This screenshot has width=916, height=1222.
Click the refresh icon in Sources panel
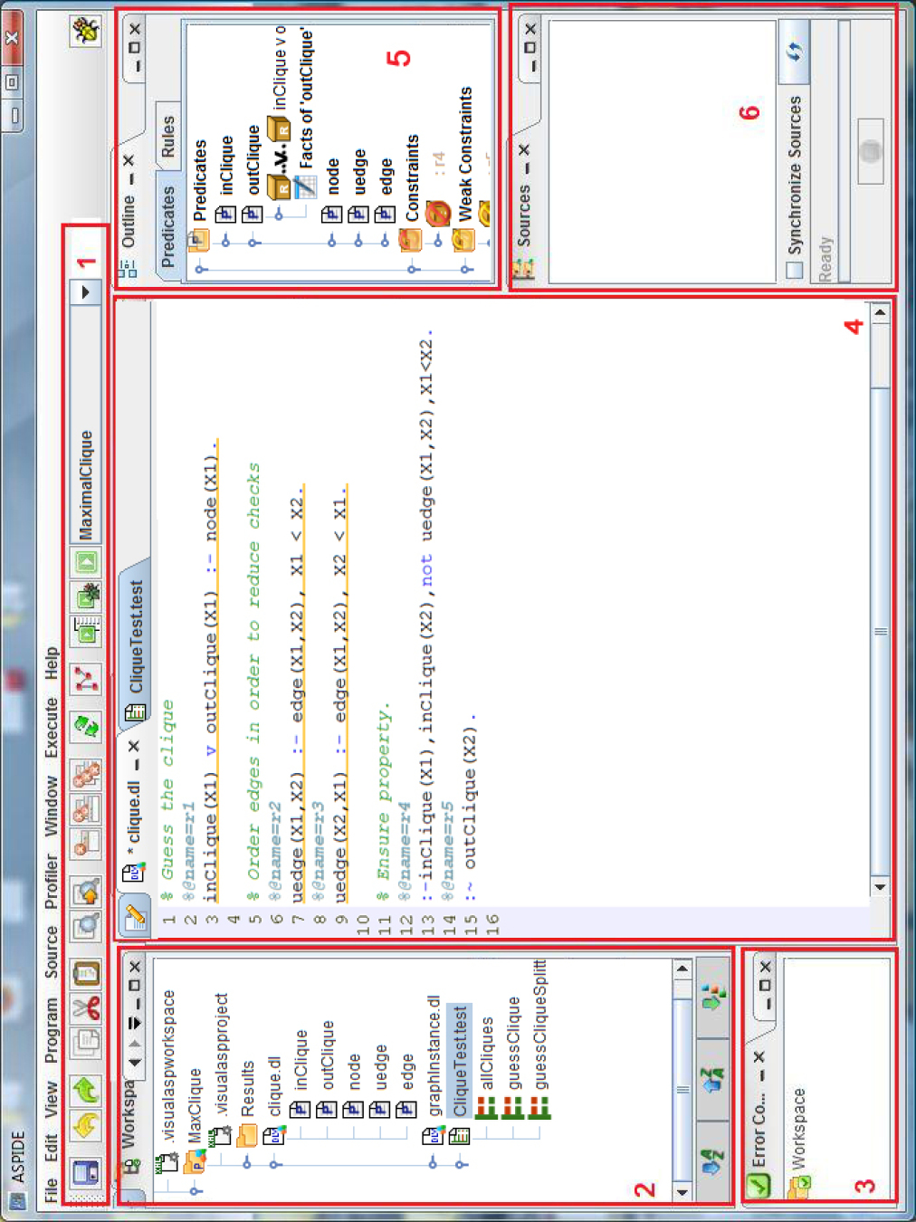[x=794, y=52]
